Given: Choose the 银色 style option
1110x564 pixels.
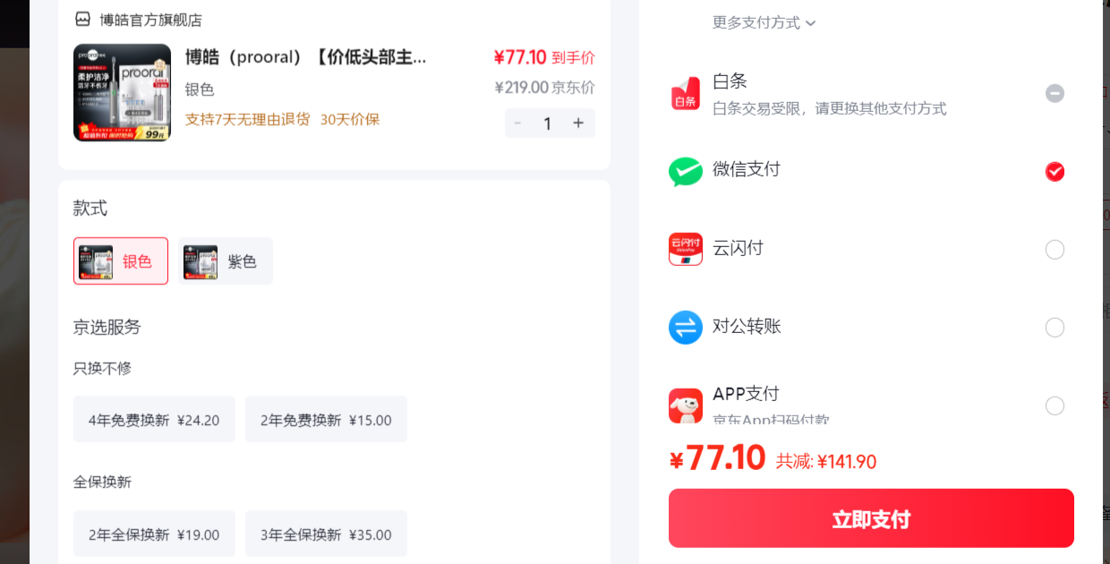Looking at the screenshot, I should coord(121,261).
